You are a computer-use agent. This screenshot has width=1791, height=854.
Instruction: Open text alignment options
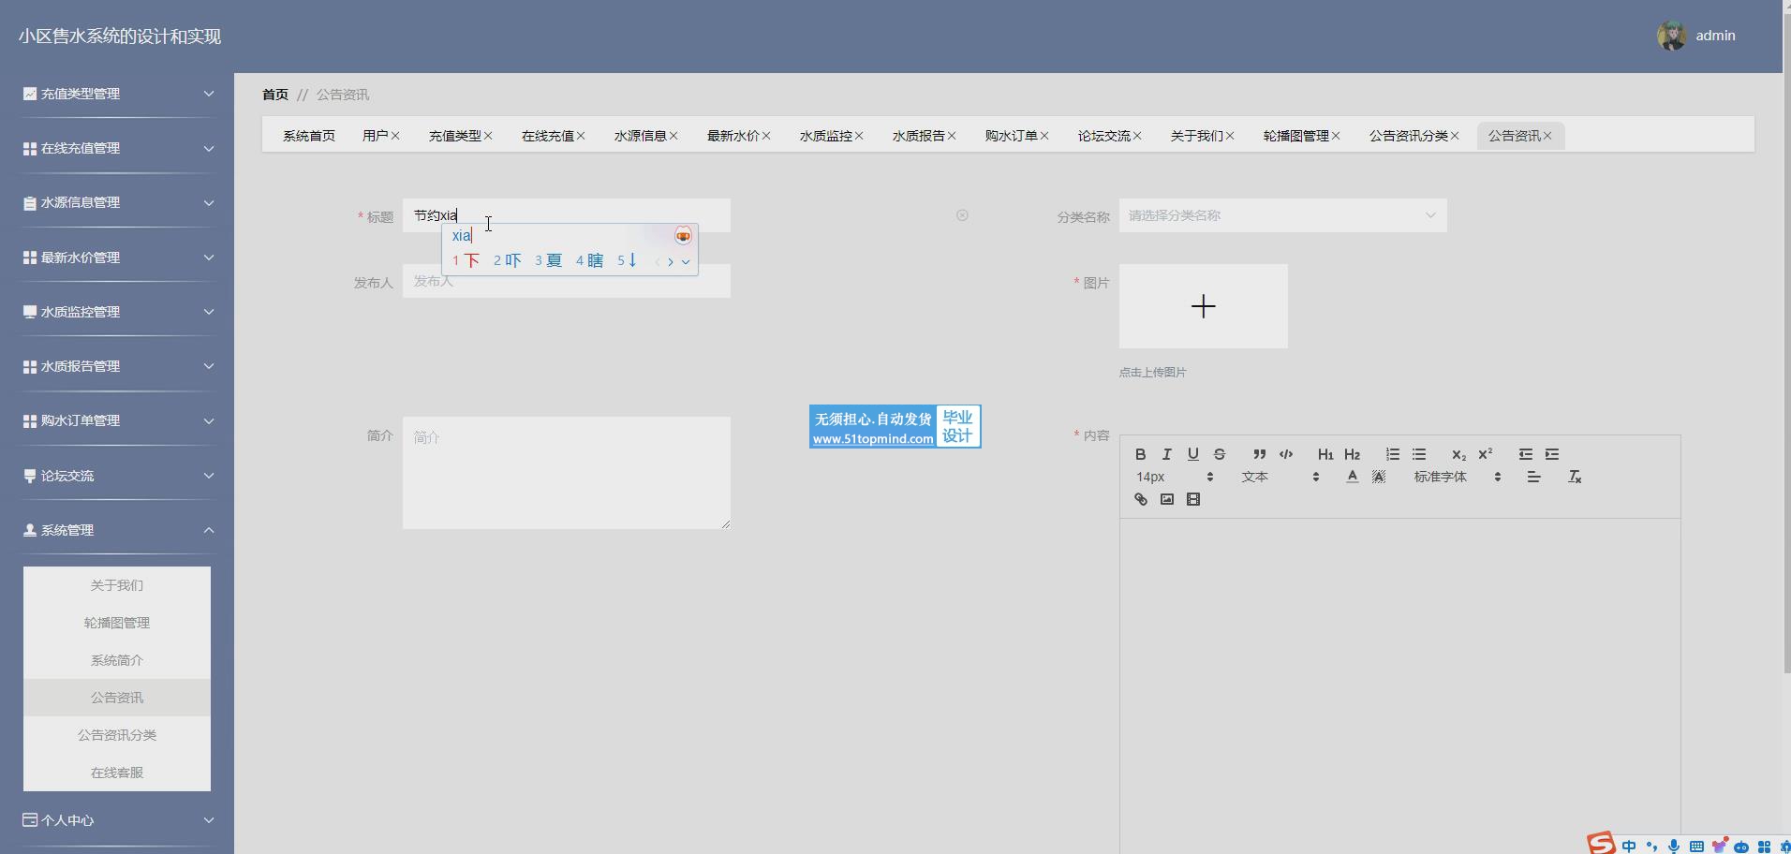point(1533,477)
